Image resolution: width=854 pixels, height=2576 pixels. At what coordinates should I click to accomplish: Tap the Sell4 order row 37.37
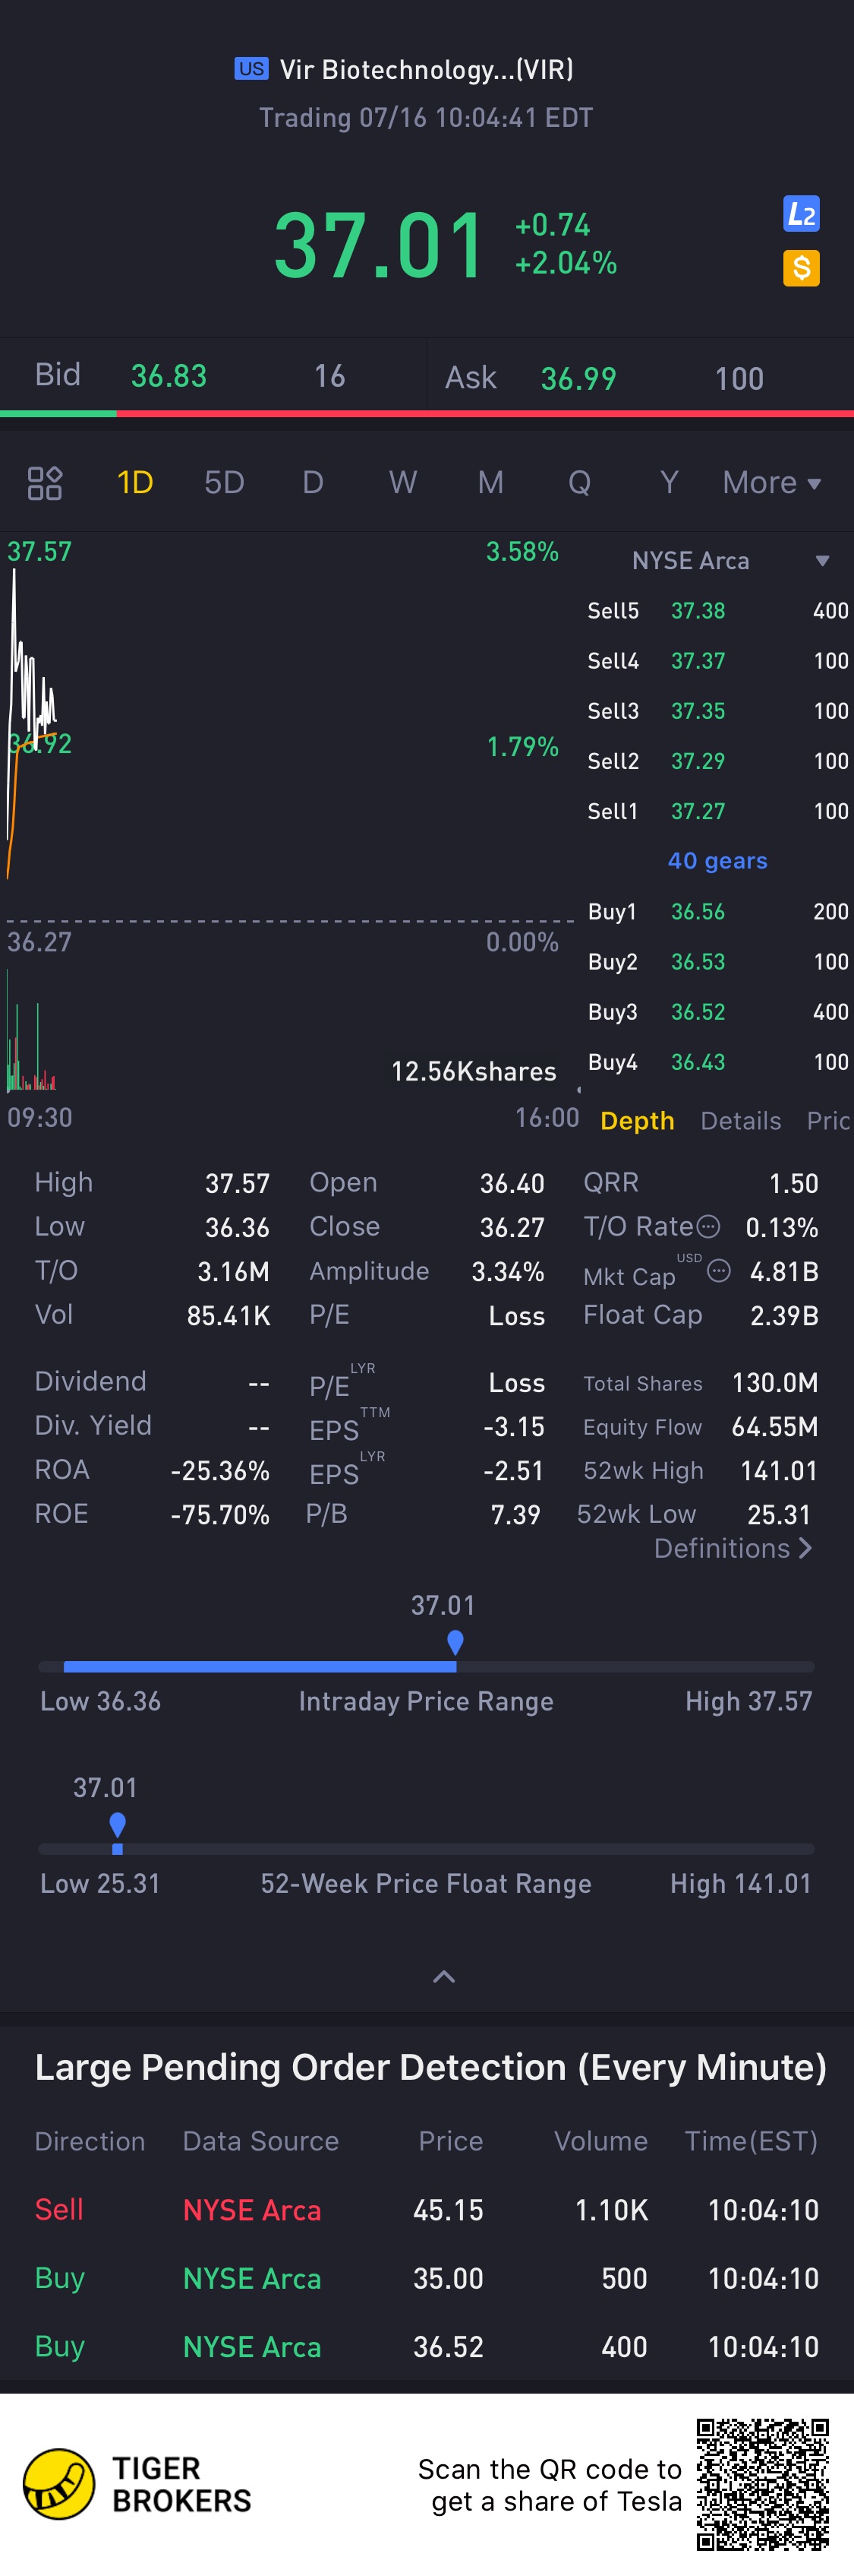pos(717,660)
